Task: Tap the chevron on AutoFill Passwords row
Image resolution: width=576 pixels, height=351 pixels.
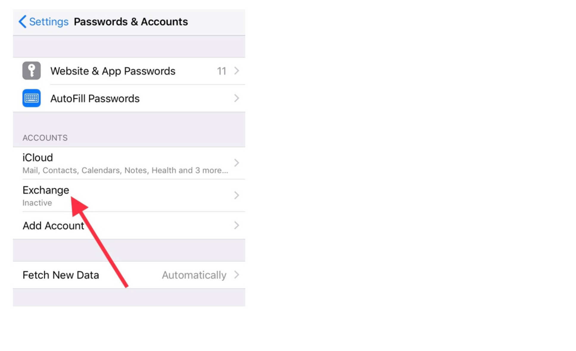Action: click(x=236, y=98)
